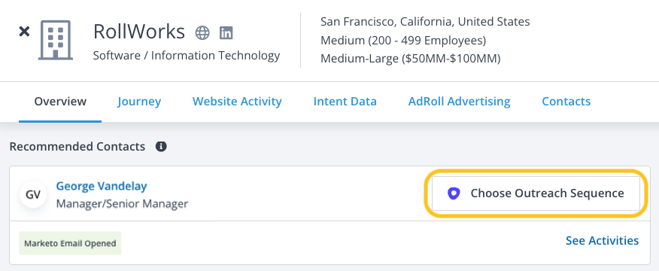This screenshot has height=271, width=659.
Task: Click the Recommended Contacts heading
Action: (x=77, y=147)
